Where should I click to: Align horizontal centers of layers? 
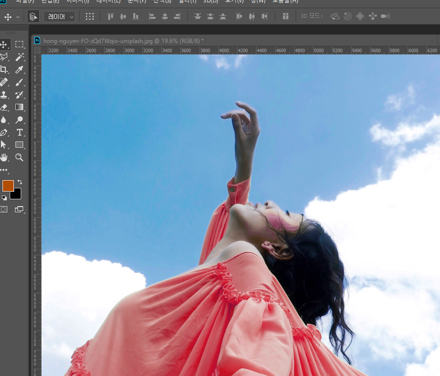coord(165,16)
